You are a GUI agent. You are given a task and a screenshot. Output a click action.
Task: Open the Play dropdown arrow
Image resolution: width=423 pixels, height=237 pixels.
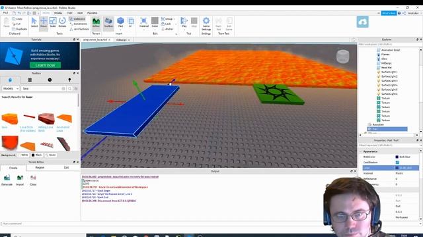(184, 30)
